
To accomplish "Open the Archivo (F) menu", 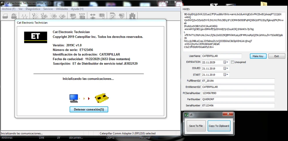I will pyautogui.click(x=9, y=9).
